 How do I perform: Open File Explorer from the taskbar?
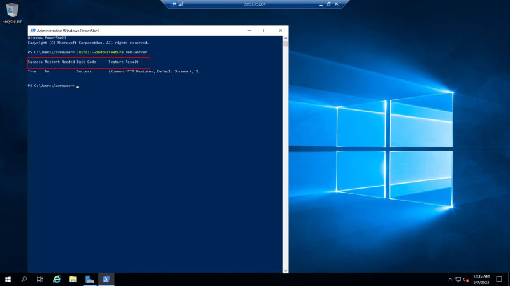[x=73, y=279]
